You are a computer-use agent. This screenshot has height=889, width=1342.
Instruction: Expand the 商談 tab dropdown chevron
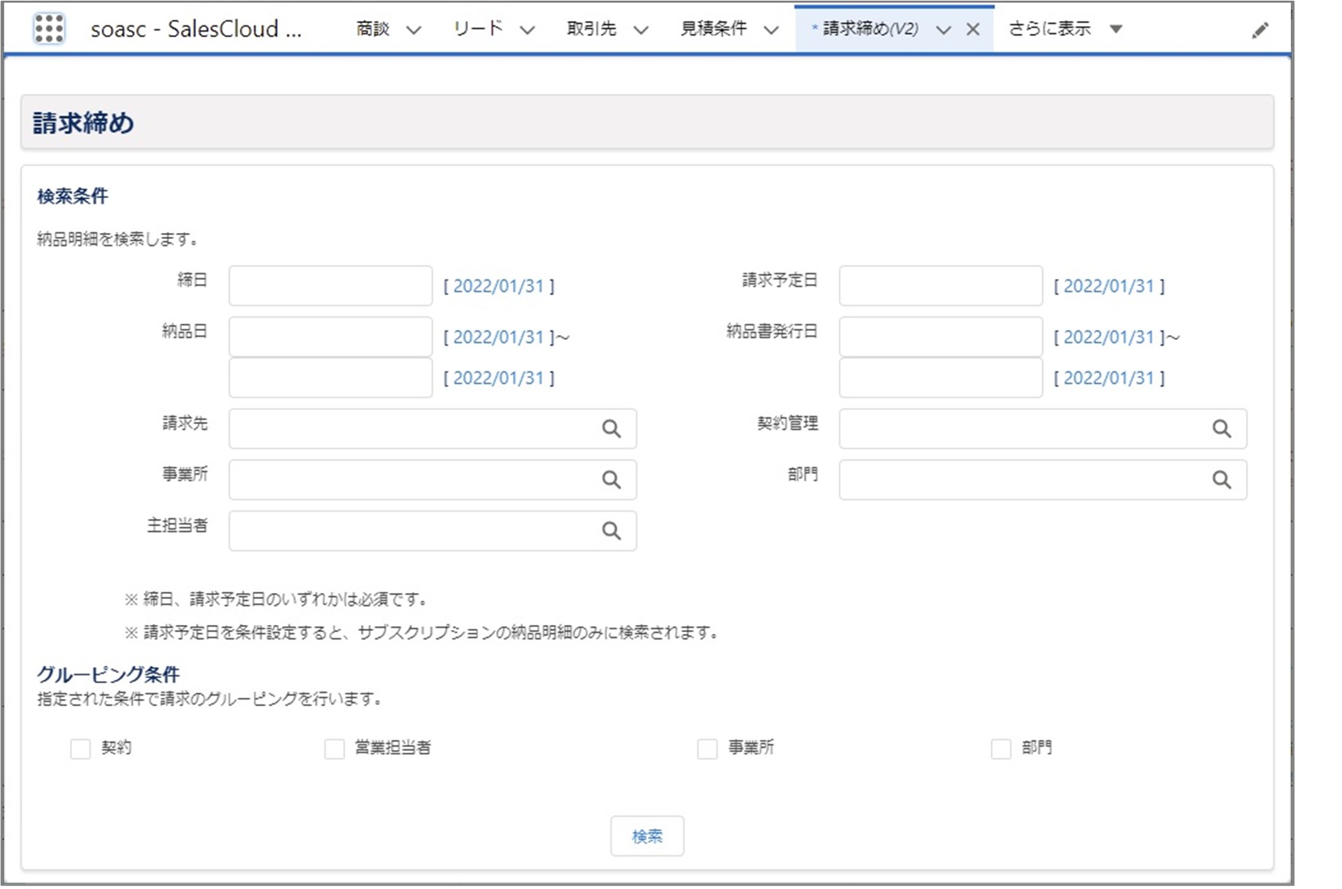pos(414,30)
